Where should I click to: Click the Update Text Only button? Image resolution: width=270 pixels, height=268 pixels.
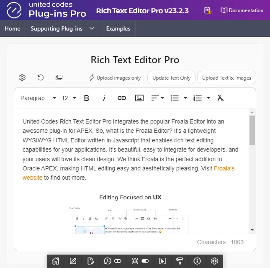tap(171, 77)
